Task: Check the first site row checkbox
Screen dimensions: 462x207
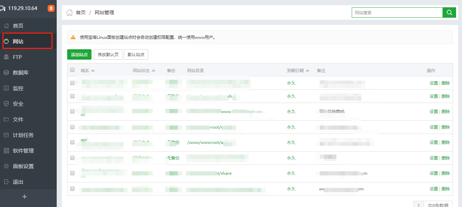Action: click(72, 83)
